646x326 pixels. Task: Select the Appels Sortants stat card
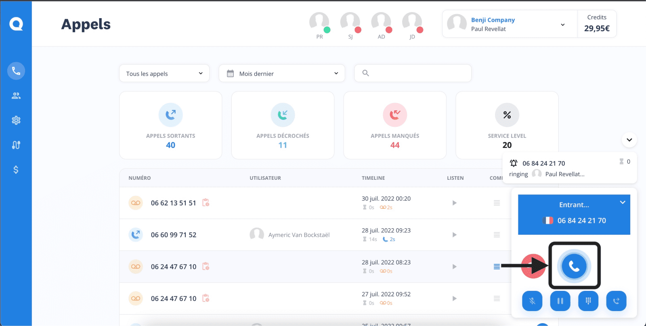[171, 125]
